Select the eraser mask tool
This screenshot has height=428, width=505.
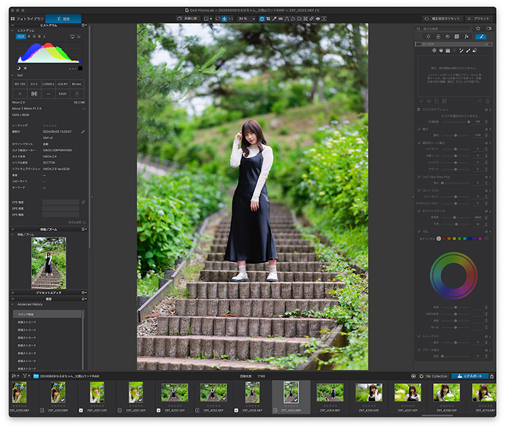[475, 51]
